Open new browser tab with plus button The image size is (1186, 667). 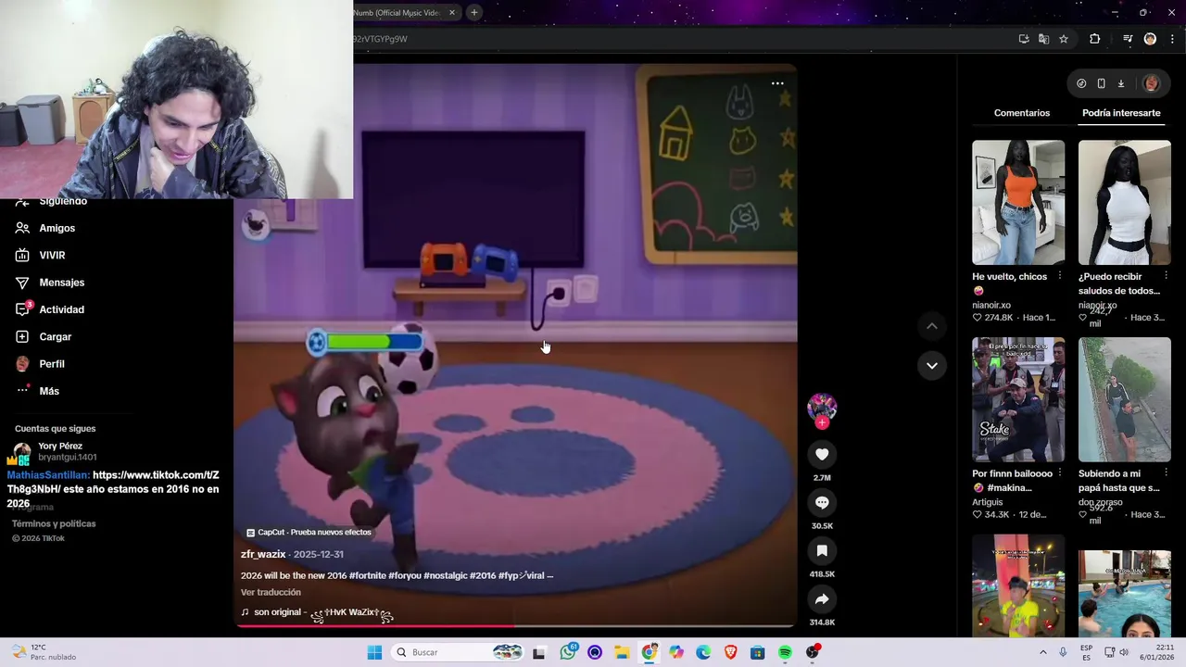473,12
